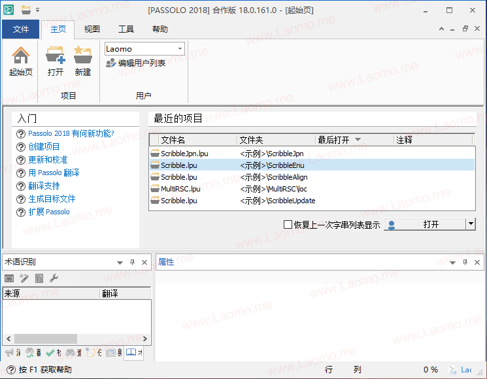The width and height of the screenshot is (487, 379).
Task: Open quick access toolbar customize arrow
Action: pyautogui.click(x=37, y=10)
